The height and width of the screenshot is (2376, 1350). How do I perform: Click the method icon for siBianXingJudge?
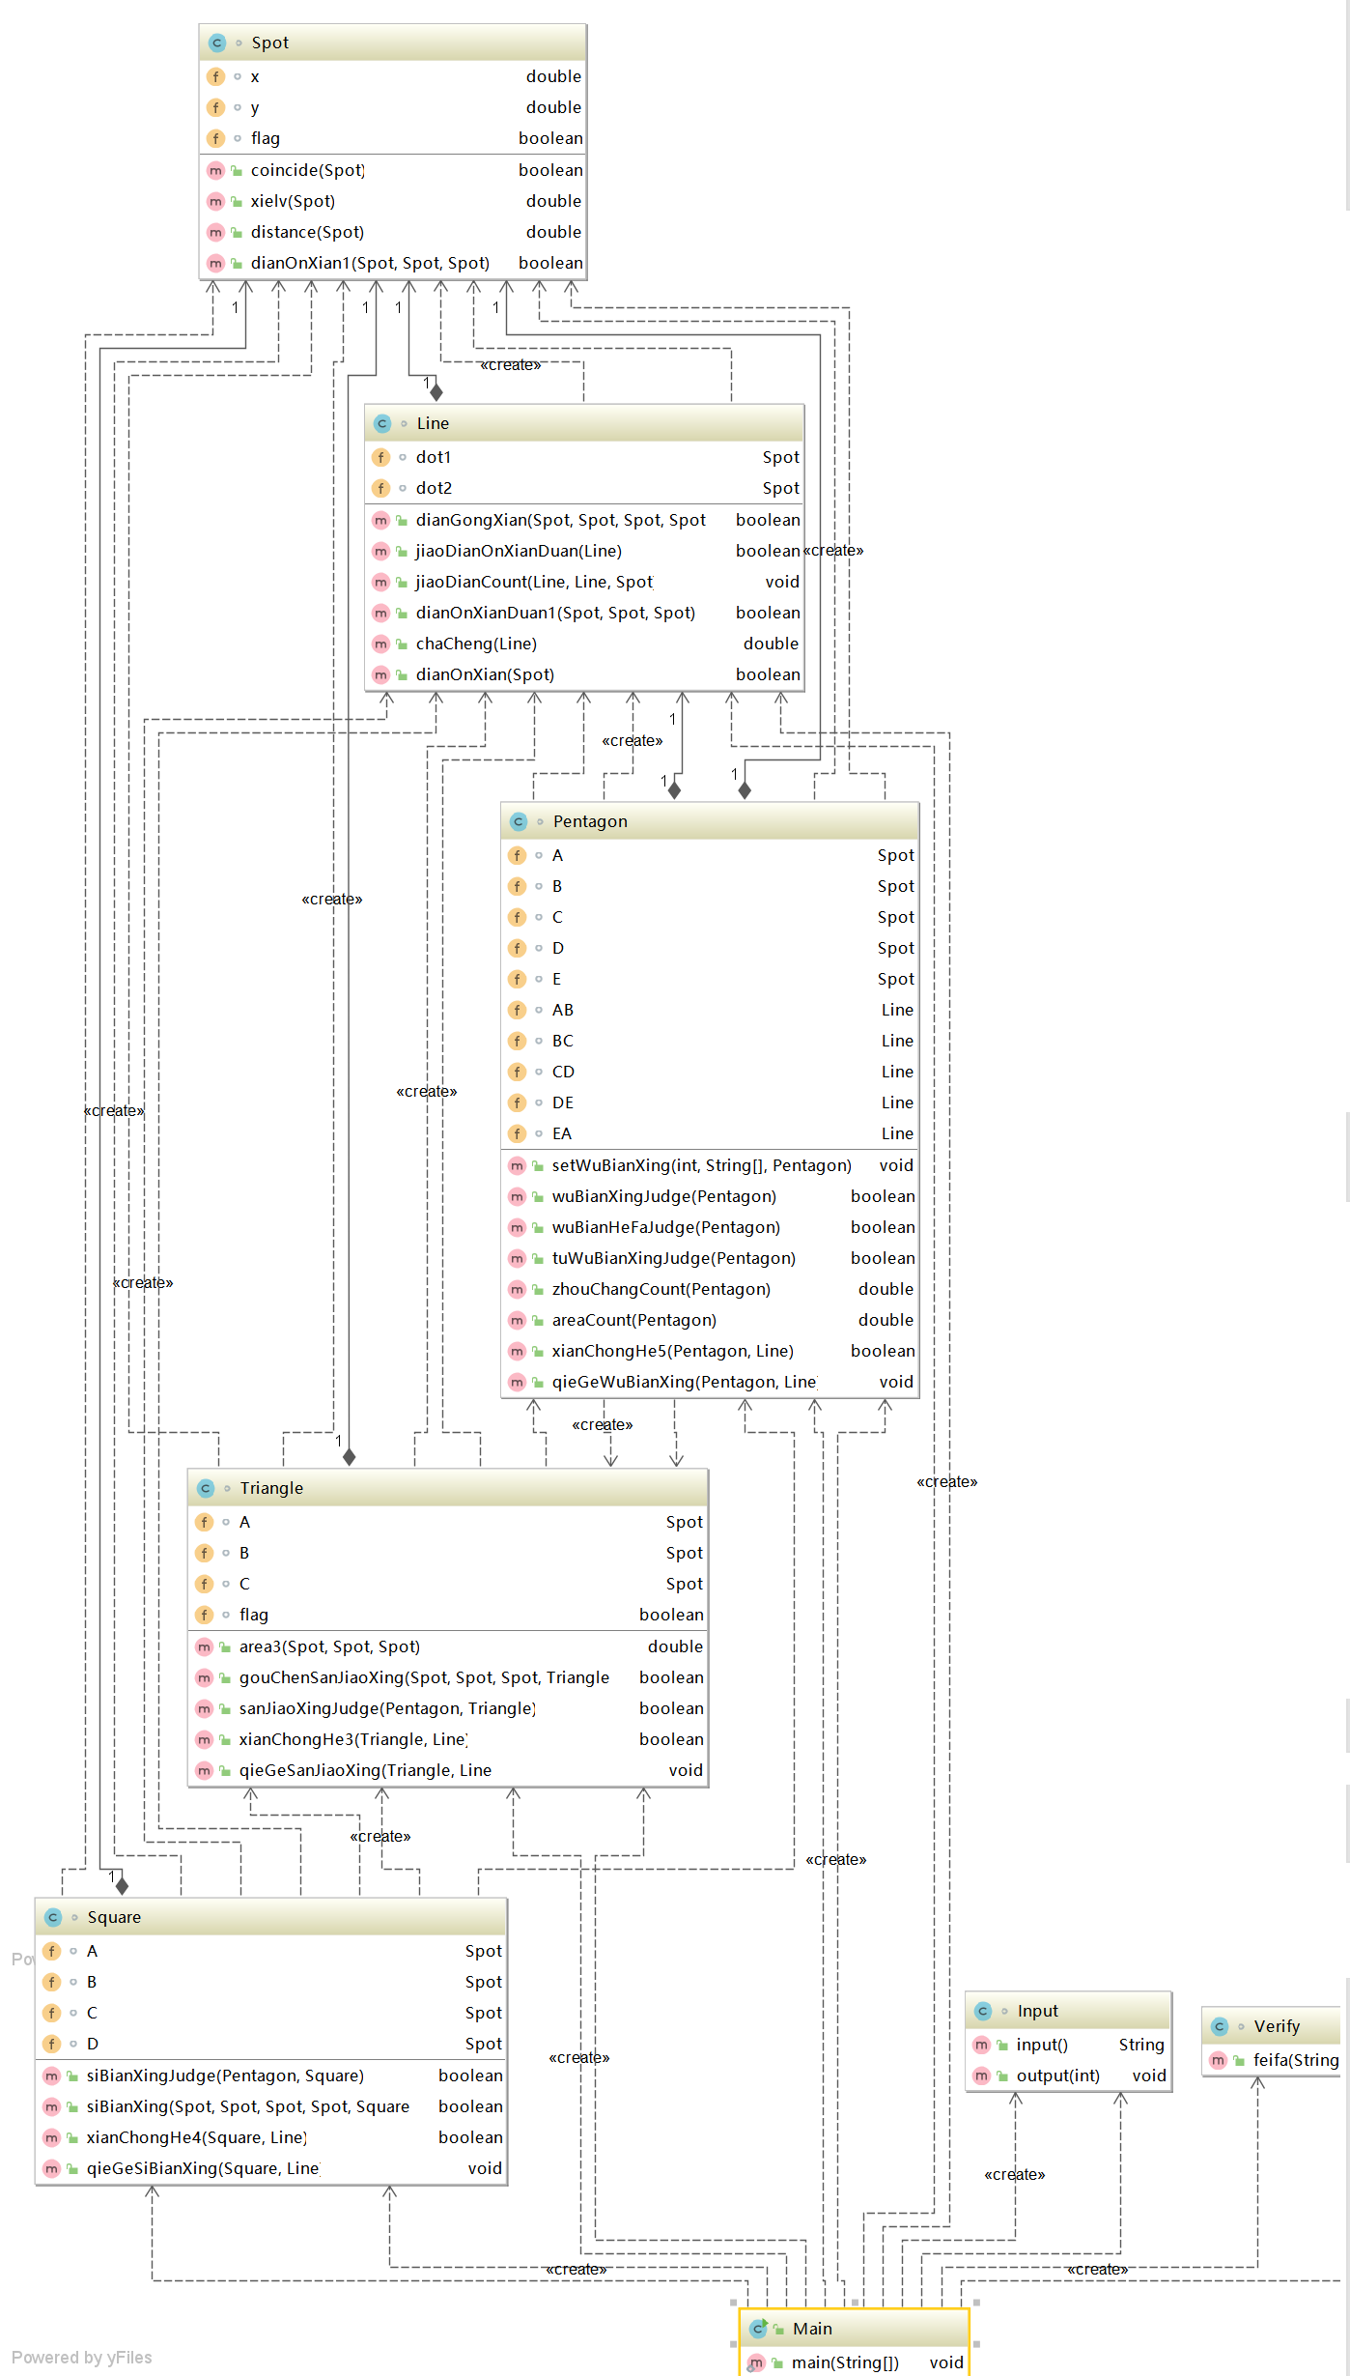(52, 2075)
